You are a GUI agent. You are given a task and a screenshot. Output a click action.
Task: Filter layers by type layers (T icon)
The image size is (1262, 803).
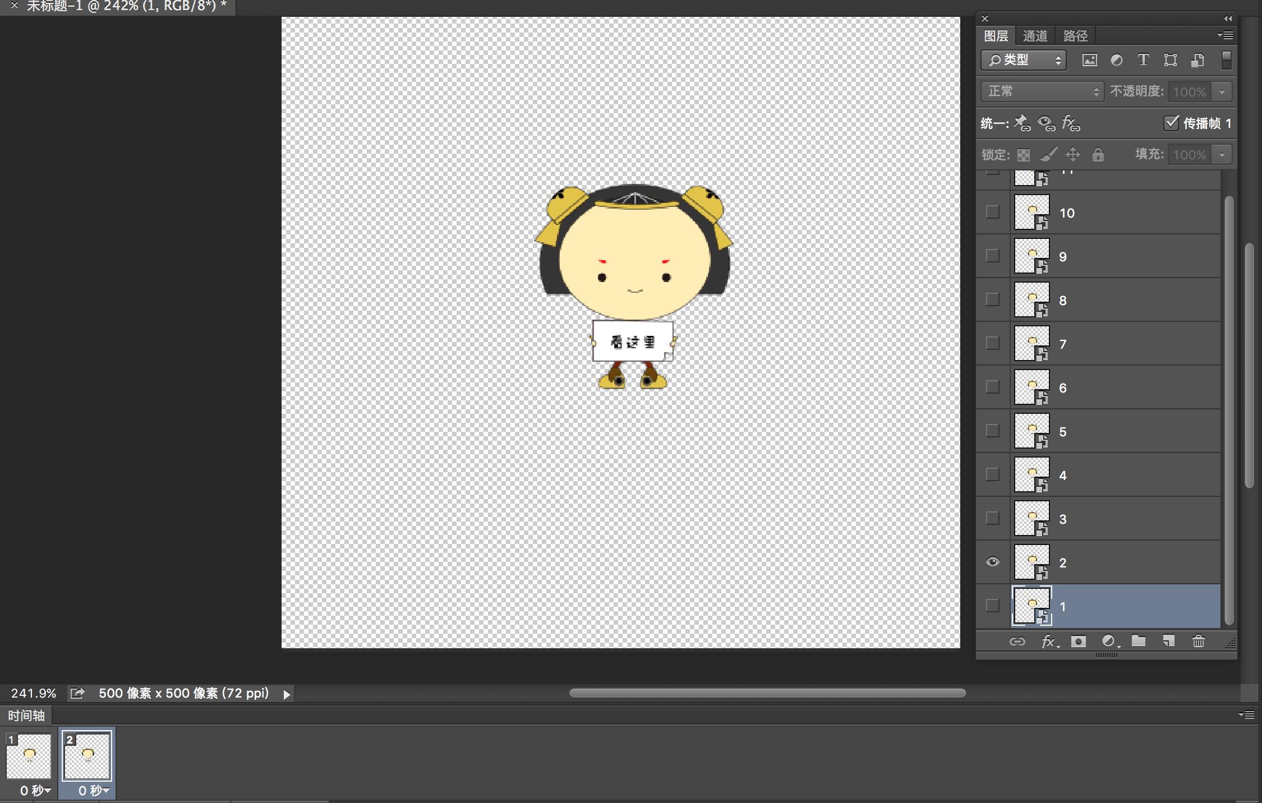[1143, 60]
